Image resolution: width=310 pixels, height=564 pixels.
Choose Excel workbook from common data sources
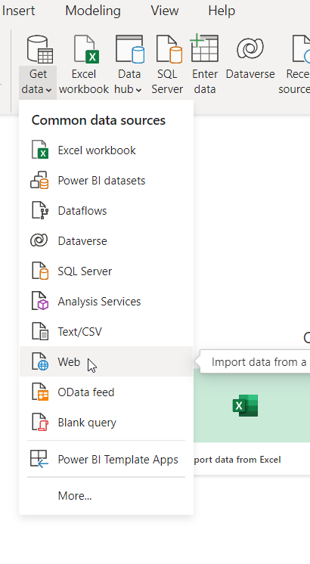(x=107, y=150)
